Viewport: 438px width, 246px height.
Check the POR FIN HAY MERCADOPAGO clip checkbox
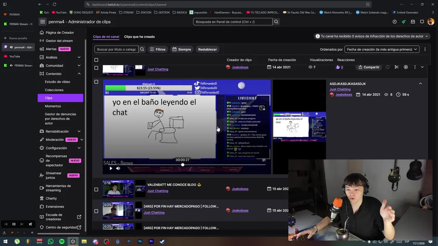point(96,211)
